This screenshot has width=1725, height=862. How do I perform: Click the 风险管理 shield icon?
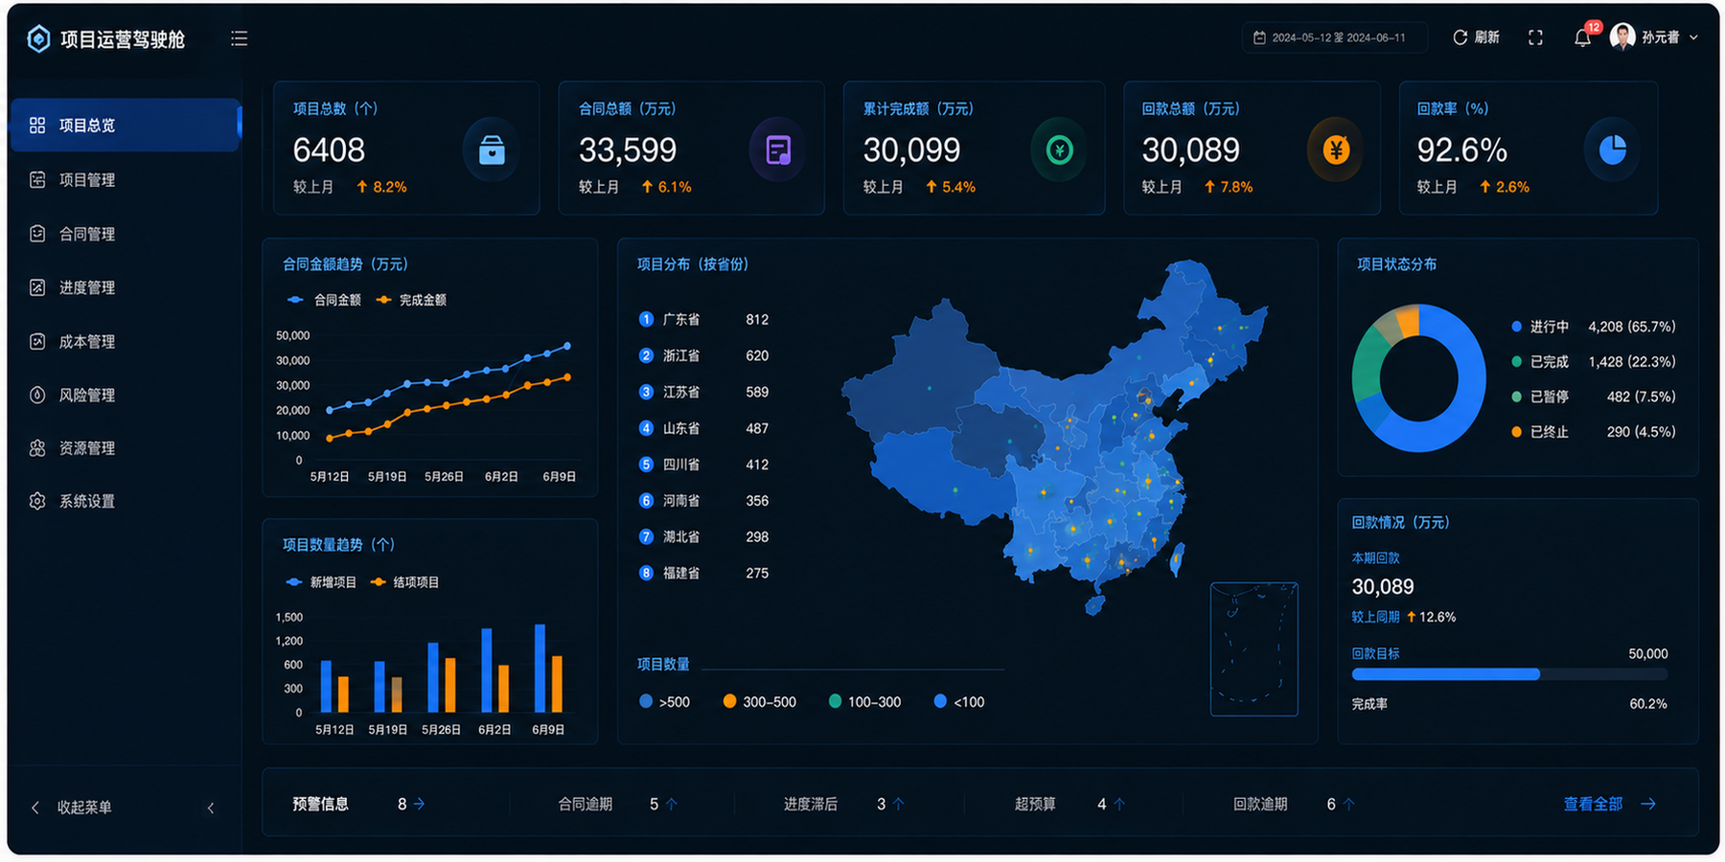[37, 395]
